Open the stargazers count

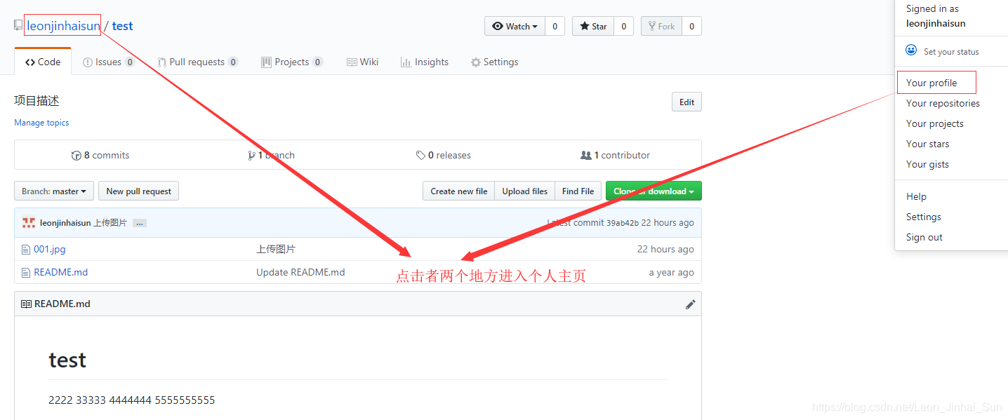pyautogui.click(x=623, y=26)
